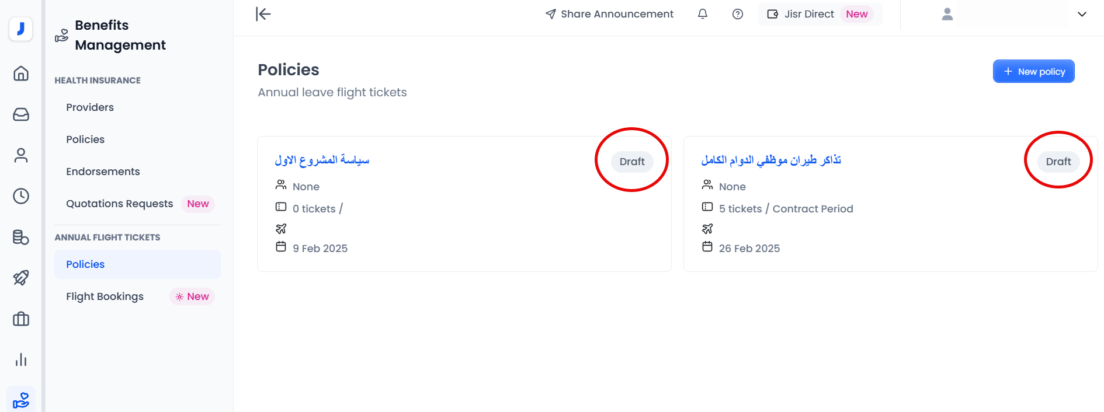Open Flight Bookings marked New
1104x412 pixels.
[105, 296]
